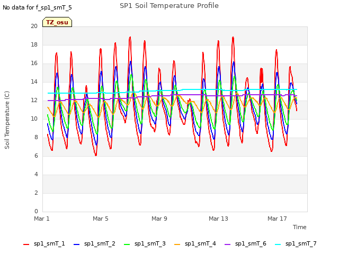This screenshot has width=339, height=254.
Task: Click the 'No data for f_sp1_smT_5' message
Action: tap(37, 8)
